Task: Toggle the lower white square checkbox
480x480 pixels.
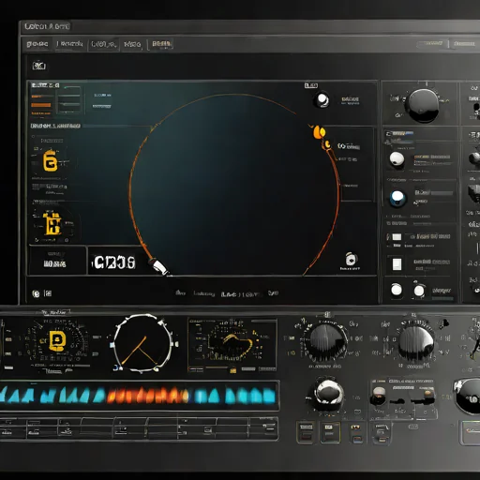Action: pos(397,264)
